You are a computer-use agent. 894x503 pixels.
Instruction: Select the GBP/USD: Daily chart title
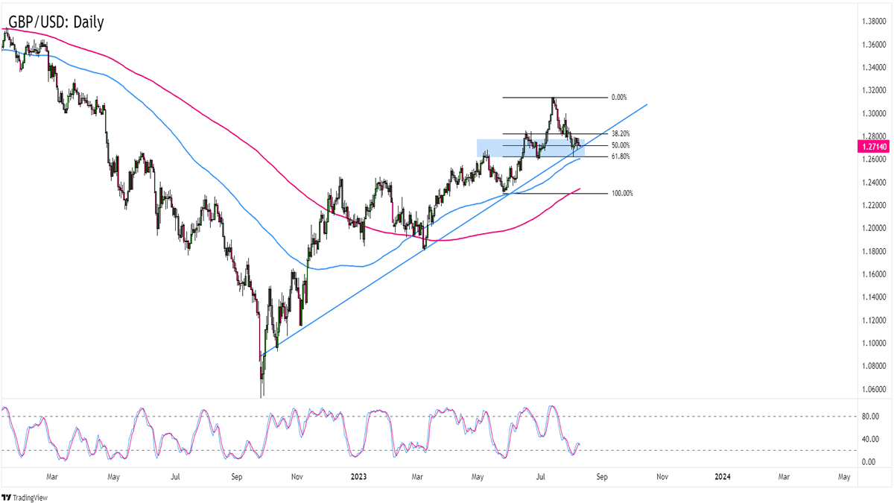coord(56,22)
